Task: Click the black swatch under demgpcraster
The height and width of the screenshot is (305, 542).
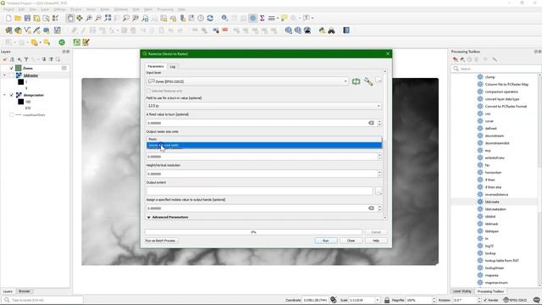Action: 20,102
